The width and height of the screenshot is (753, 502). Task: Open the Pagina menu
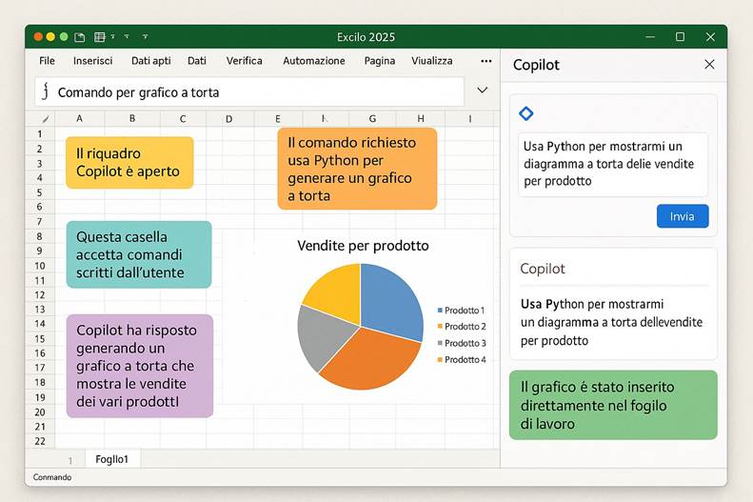click(380, 61)
